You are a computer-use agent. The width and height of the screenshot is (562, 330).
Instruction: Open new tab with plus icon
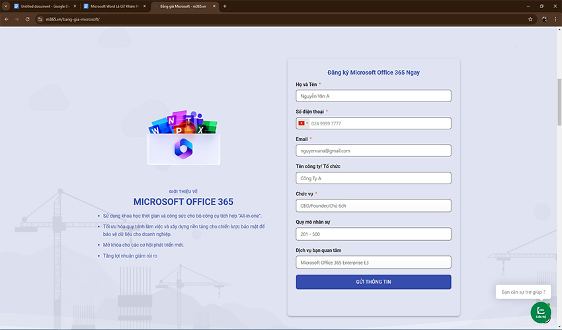pyautogui.click(x=225, y=6)
